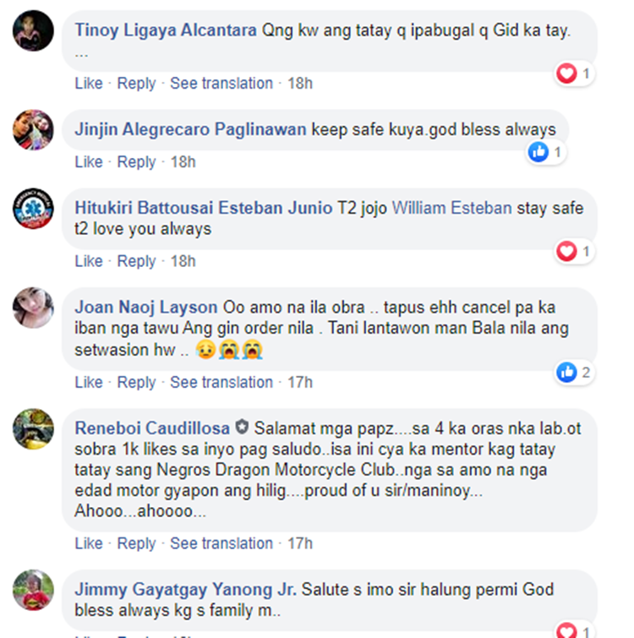
Task: Like Reneboi Caudillosa's comment
Action: click(x=88, y=543)
